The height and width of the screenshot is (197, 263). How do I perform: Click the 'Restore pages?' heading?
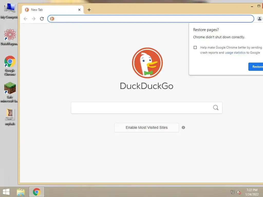tap(206, 30)
